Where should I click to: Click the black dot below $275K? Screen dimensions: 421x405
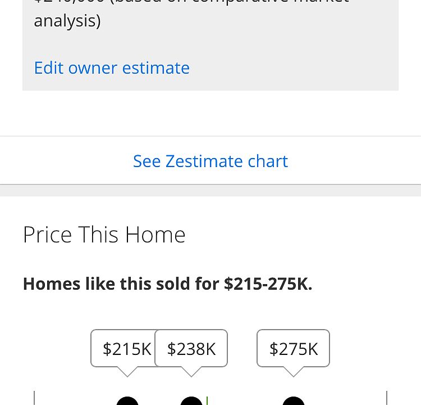tap(293, 401)
